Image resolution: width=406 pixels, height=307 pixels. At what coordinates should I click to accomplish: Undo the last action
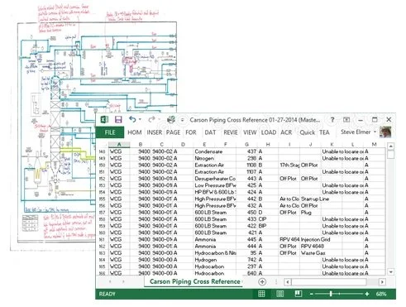tap(132, 119)
